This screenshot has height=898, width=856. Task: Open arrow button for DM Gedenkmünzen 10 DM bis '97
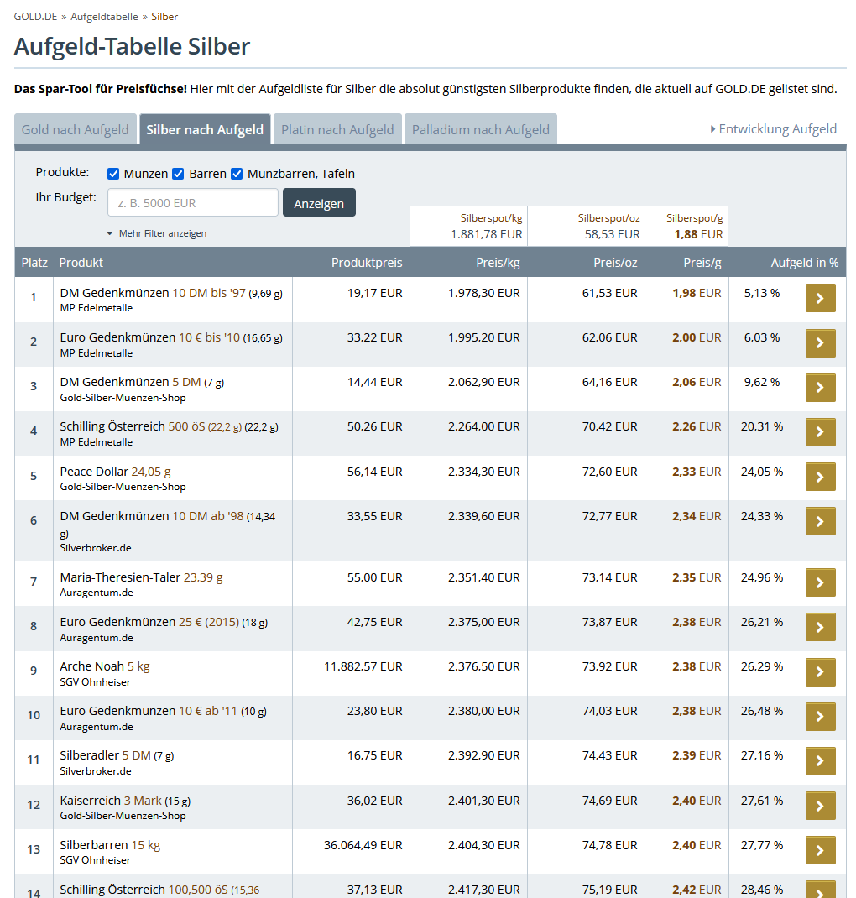click(x=820, y=299)
